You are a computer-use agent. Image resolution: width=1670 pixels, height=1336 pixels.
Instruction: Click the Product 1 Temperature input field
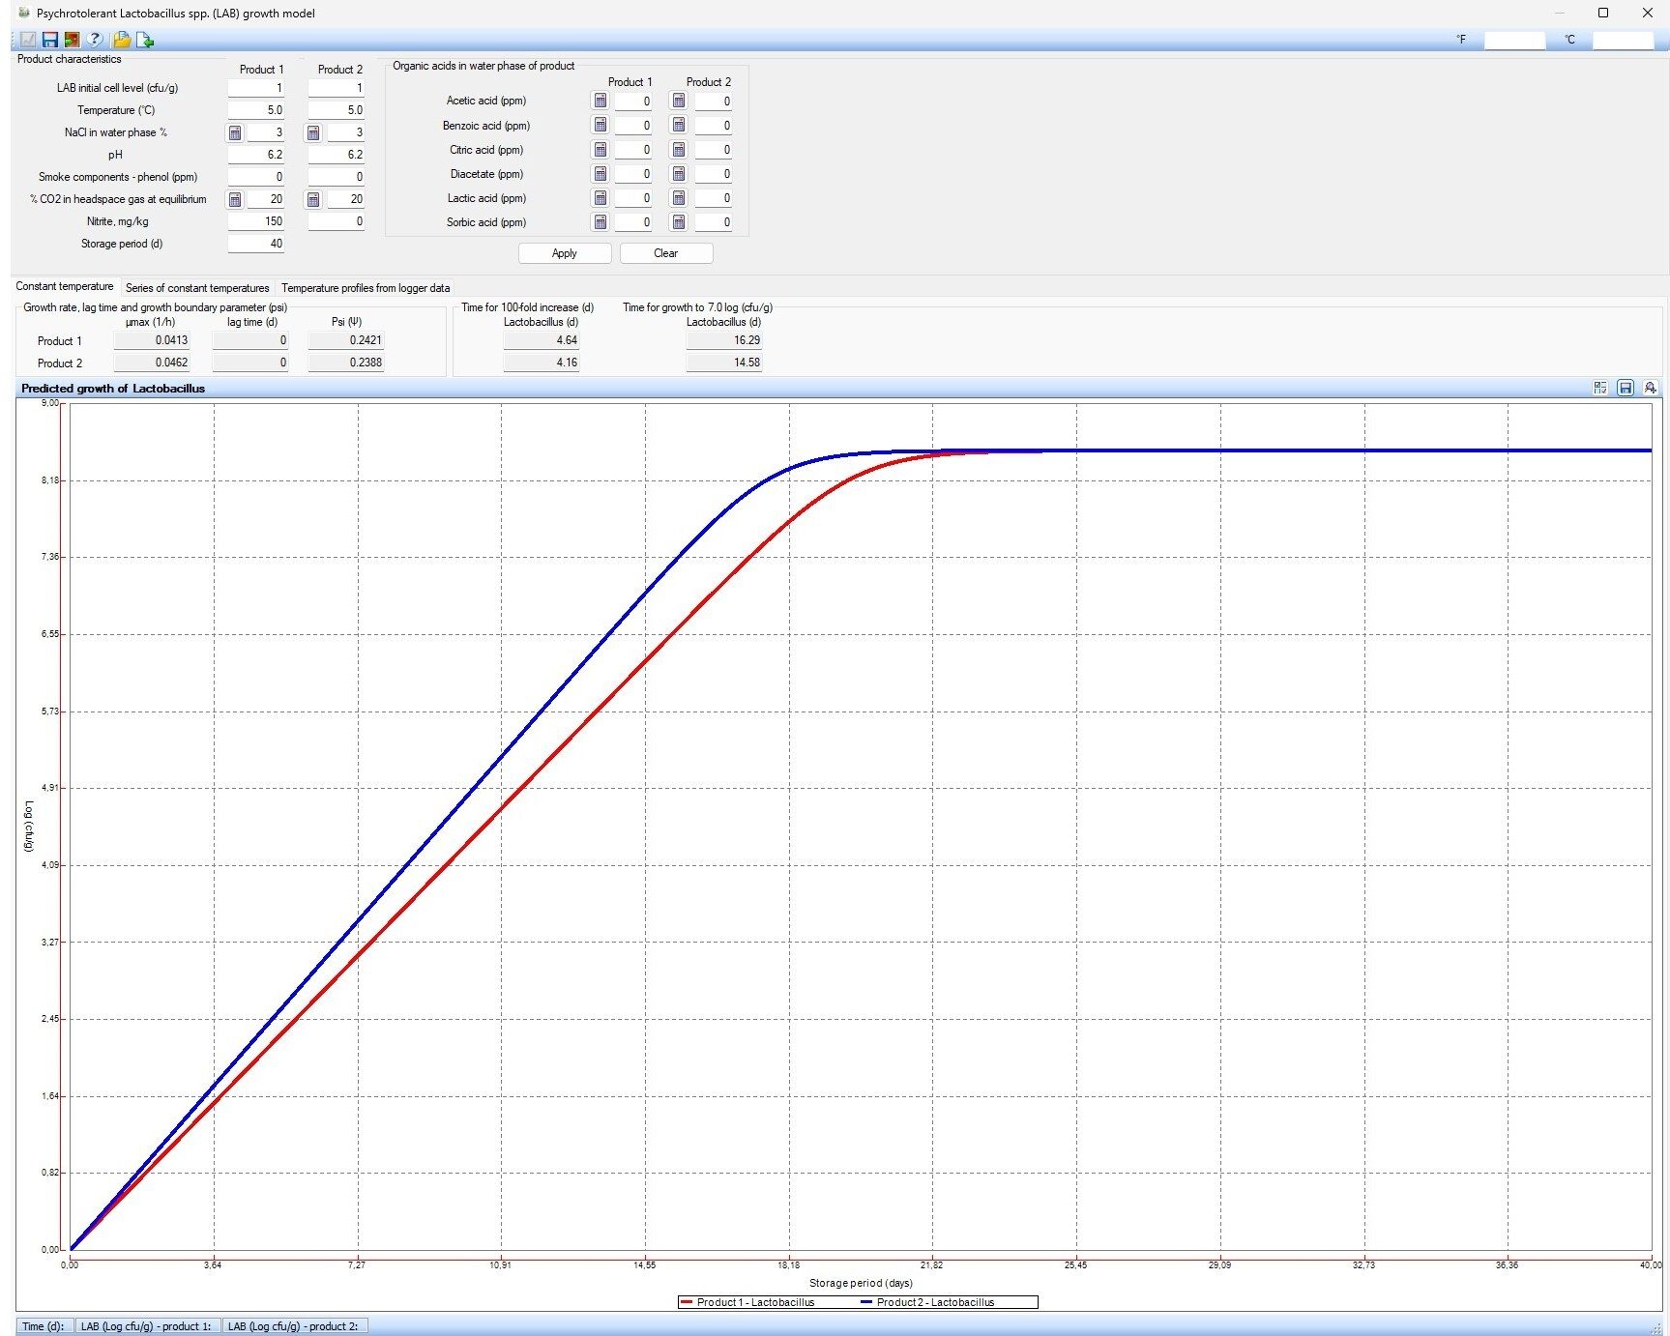(256, 110)
